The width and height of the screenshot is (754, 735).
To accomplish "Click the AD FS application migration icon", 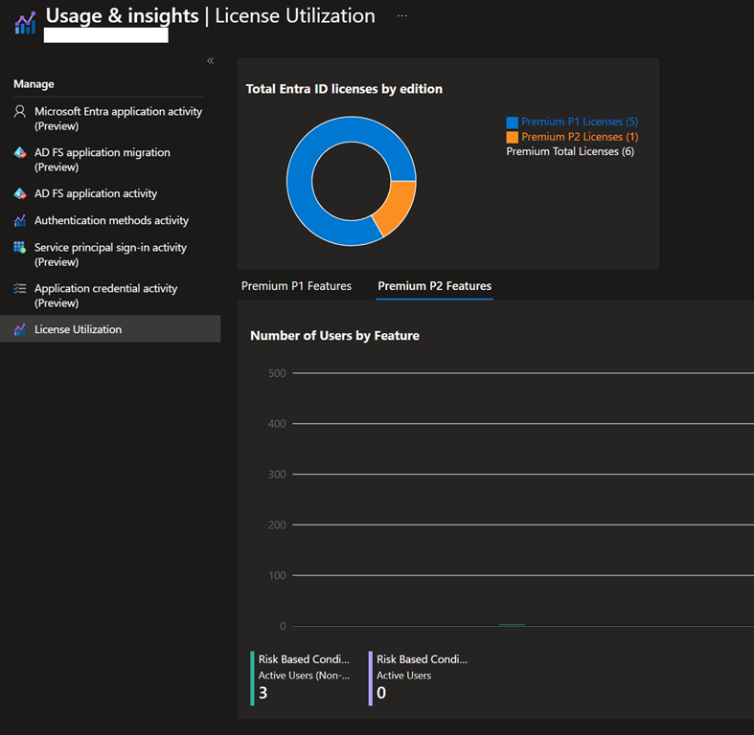I will pyautogui.click(x=20, y=153).
